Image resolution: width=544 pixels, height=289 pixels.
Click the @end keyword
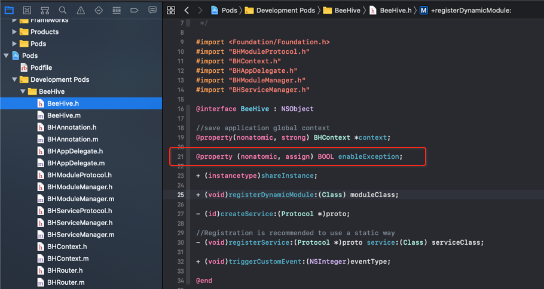coord(204,281)
